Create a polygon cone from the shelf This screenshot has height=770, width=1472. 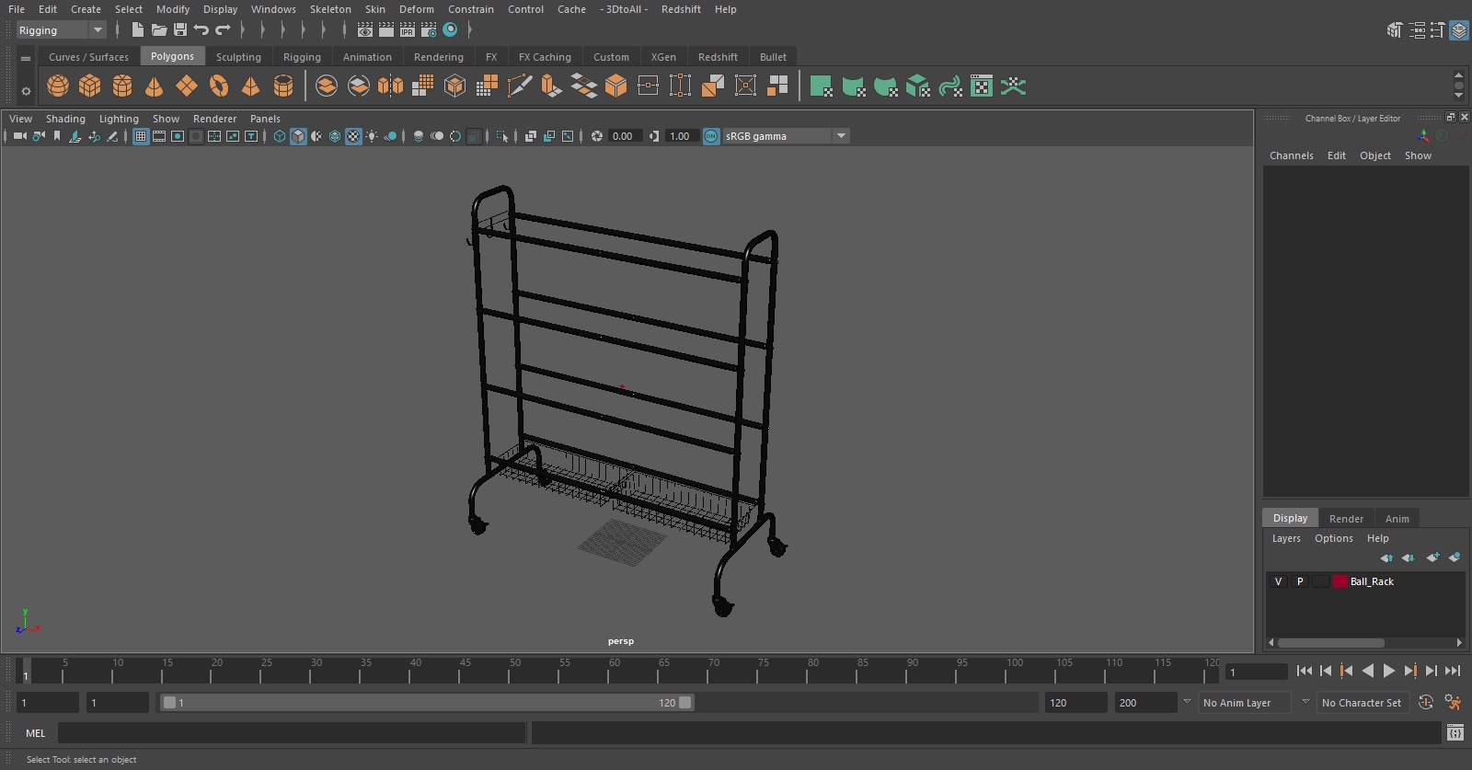(x=155, y=86)
